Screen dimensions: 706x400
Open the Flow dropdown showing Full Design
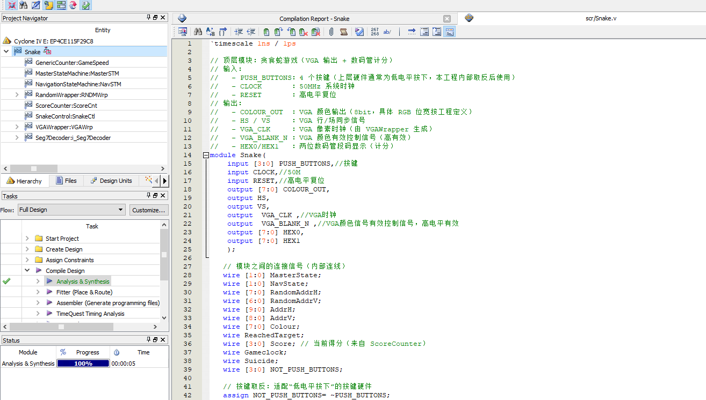71,210
